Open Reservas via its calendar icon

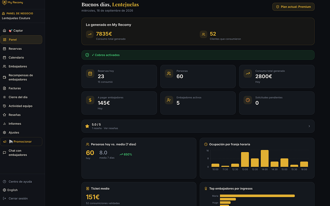coord(4,49)
